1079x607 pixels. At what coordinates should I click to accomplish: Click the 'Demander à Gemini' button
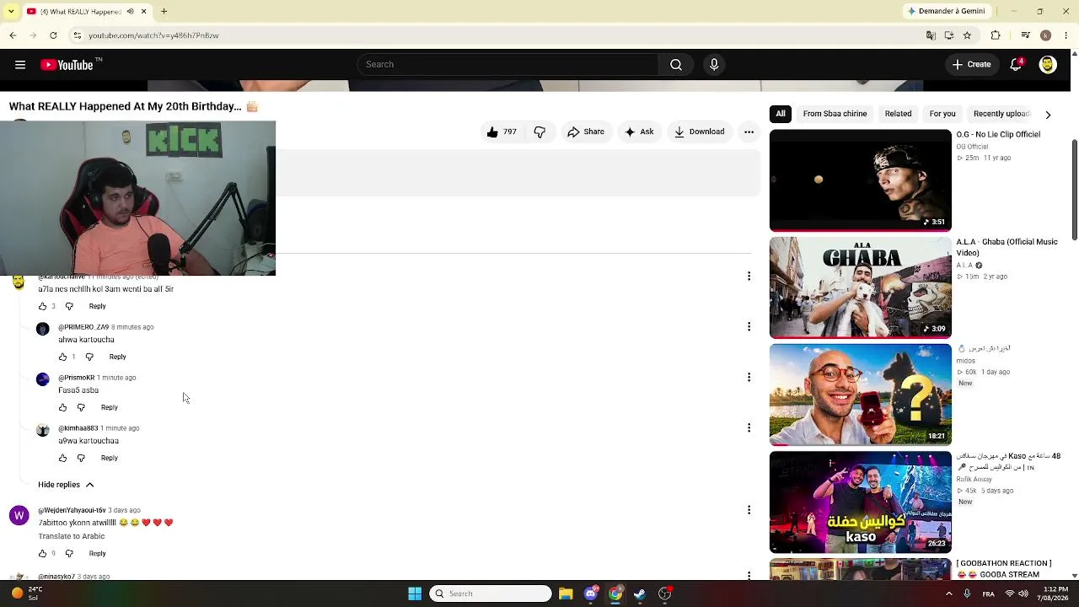[x=946, y=12]
